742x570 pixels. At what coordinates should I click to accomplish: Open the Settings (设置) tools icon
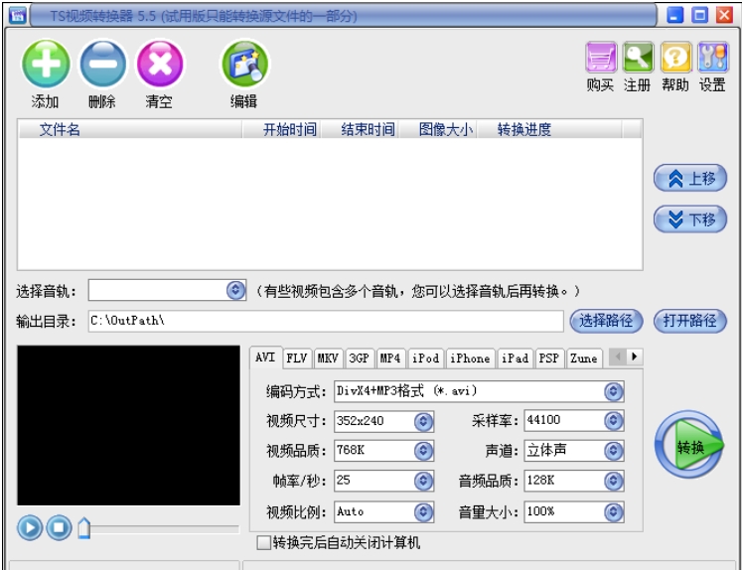712,58
